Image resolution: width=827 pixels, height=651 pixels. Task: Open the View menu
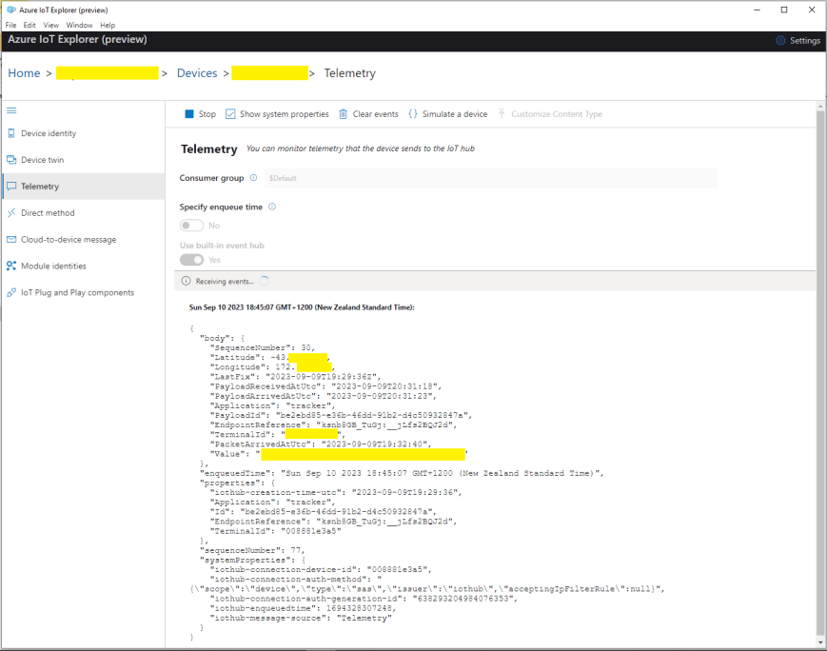51,25
